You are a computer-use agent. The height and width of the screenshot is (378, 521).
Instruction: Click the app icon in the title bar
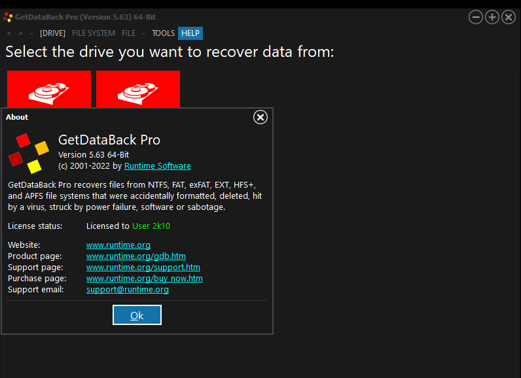(x=8, y=17)
